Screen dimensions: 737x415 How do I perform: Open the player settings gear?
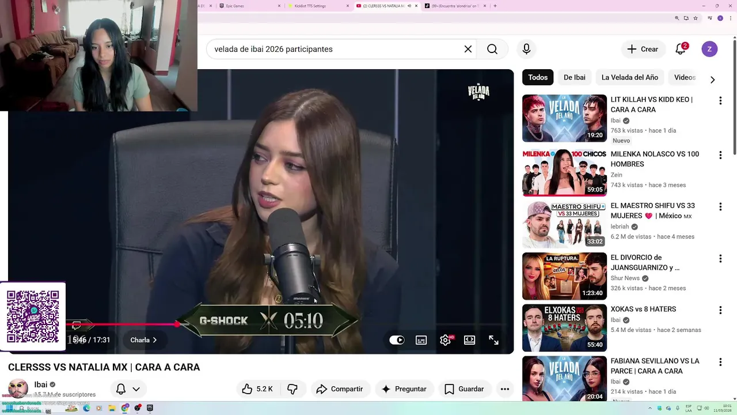[446, 340]
